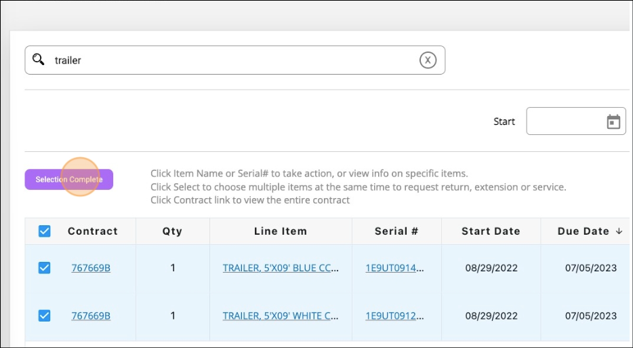
Task: Sort table by Serial # column header
Action: coord(396,231)
